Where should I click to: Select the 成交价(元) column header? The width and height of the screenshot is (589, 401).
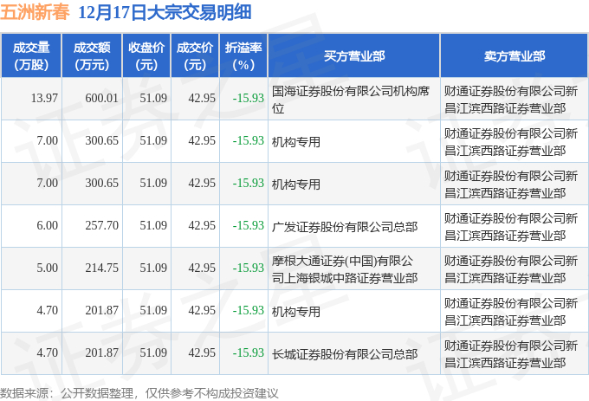coord(195,56)
